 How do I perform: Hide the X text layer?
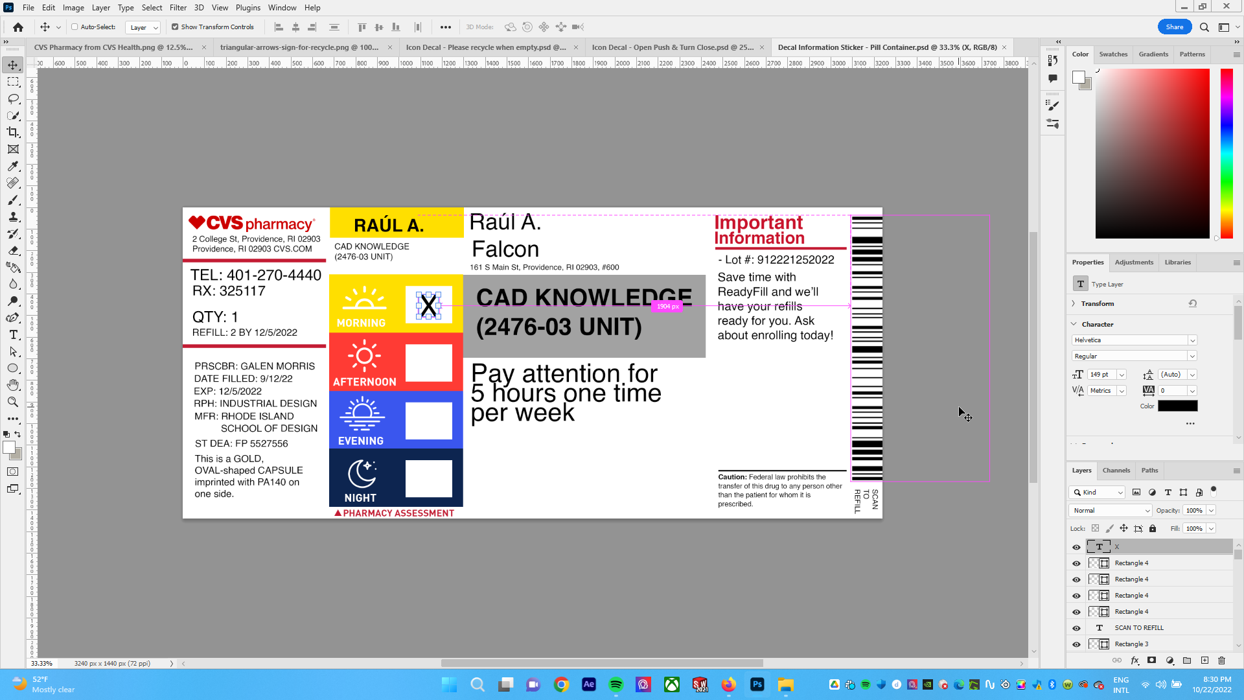1076,547
